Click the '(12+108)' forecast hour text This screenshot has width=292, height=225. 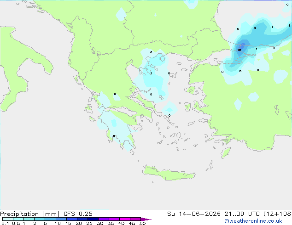pyautogui.click(x=277, y=214)
